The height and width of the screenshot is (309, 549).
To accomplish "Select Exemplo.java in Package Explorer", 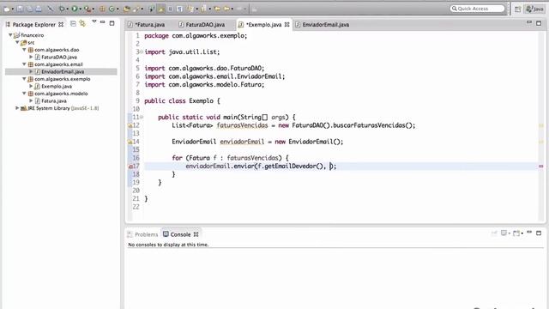I will point(57,86).
